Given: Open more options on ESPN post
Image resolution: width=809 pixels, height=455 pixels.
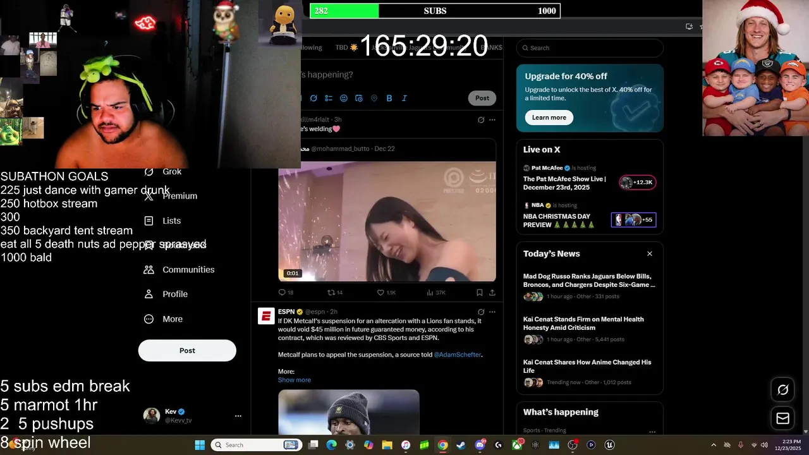Looking at the screenshot, I should pos(492,312).
